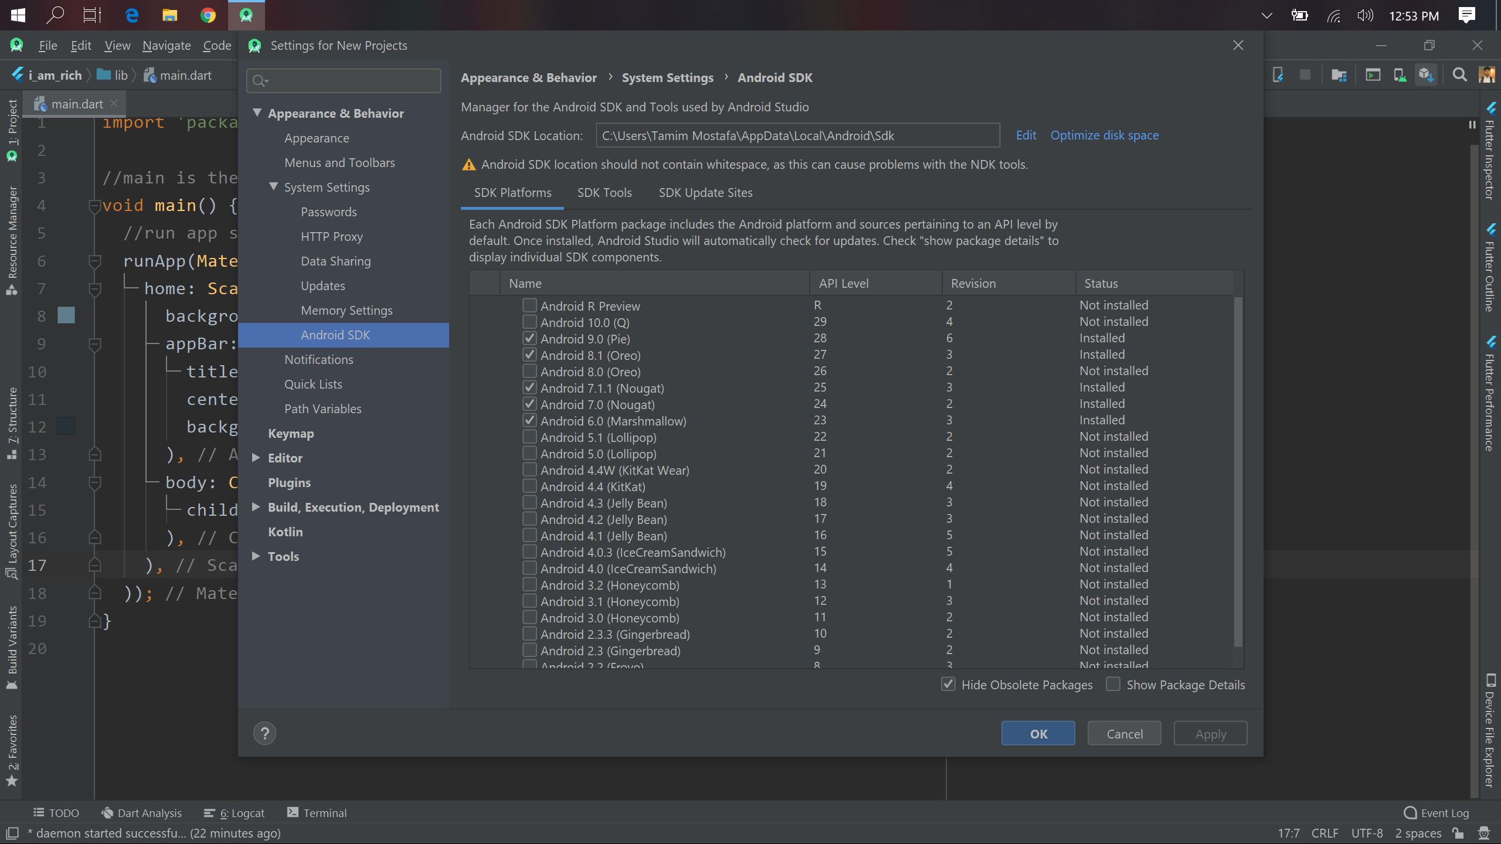Open the Project Structure icon
The width and height of the screenshot is (1501, 844).
tap(1339, 75)
